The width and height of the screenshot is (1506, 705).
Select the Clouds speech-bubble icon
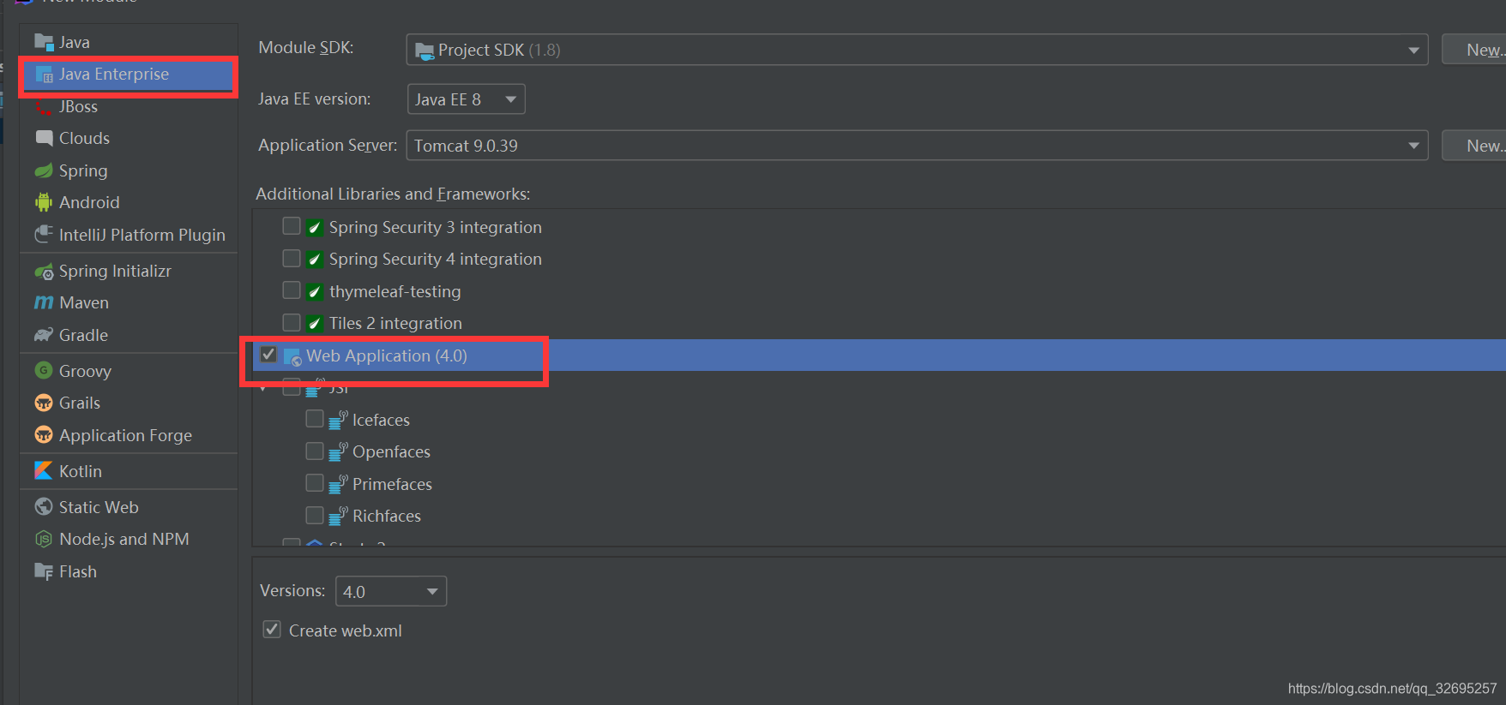pos(44,138)
